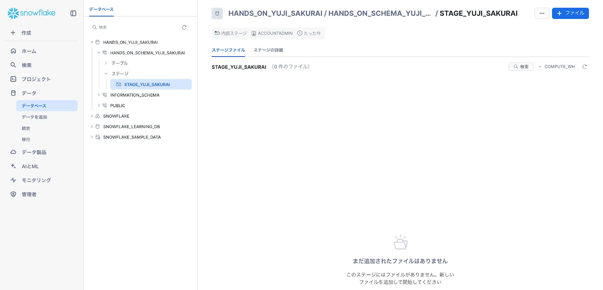This screenshot has height=290, width=603.
Task: Click the cloud icon beside データ製品
Action: click(x=13, y=152)
